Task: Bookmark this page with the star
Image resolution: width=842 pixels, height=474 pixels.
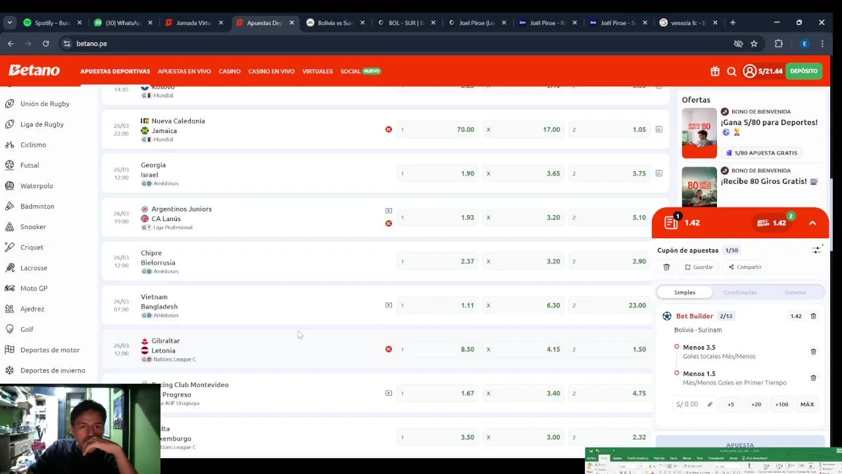Action: pos(755,43)
